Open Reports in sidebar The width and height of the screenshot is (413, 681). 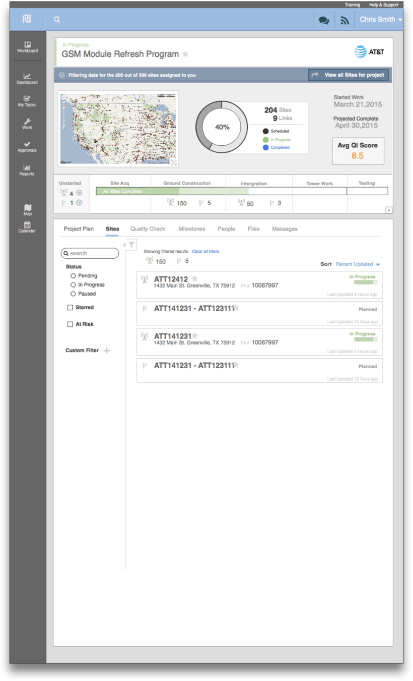pyautogui.click(x=27, y=170)
